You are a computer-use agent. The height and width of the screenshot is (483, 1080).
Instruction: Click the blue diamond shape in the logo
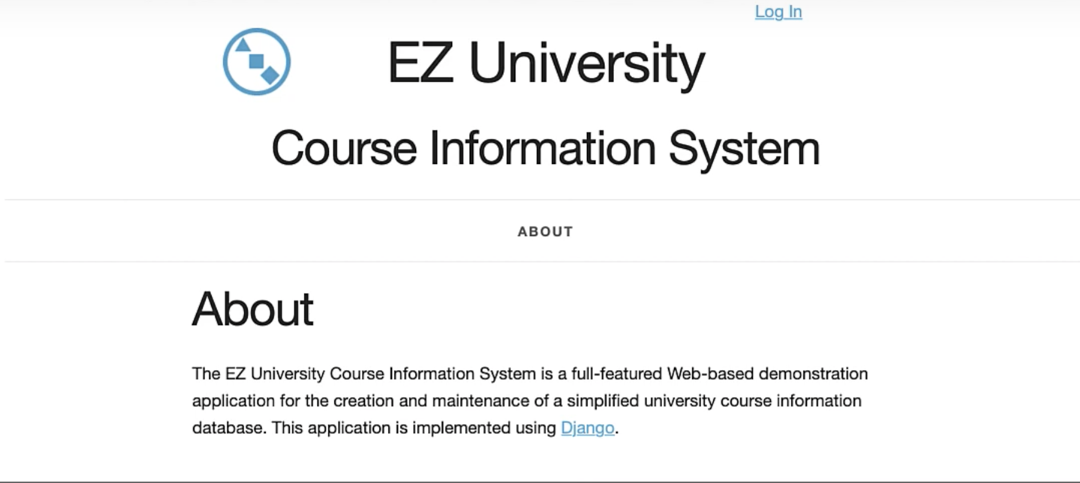click(x=271, y=76)
